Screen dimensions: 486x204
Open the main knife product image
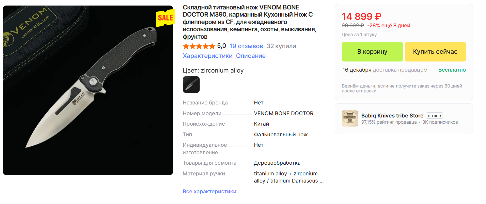(88, 90)
